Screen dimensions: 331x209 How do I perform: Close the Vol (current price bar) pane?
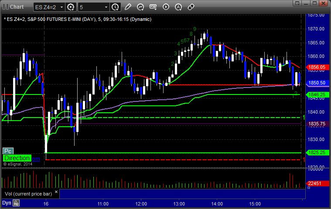tap(56, 192)
